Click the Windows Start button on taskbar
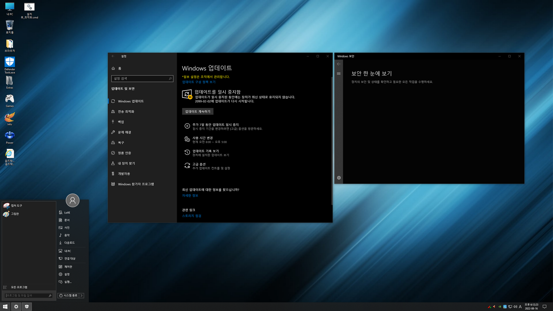553x311 pixels. (x=5, y=307)
